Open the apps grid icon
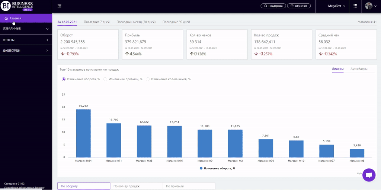Screen dimensions: 381x190 355,6
